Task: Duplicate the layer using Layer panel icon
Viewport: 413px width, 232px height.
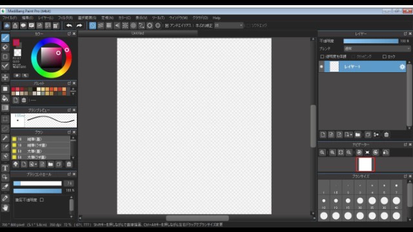Action: click(x=368, y=135)
